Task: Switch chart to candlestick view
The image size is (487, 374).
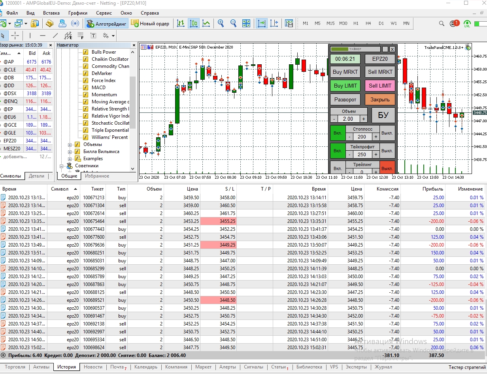Action: point(194,24)
